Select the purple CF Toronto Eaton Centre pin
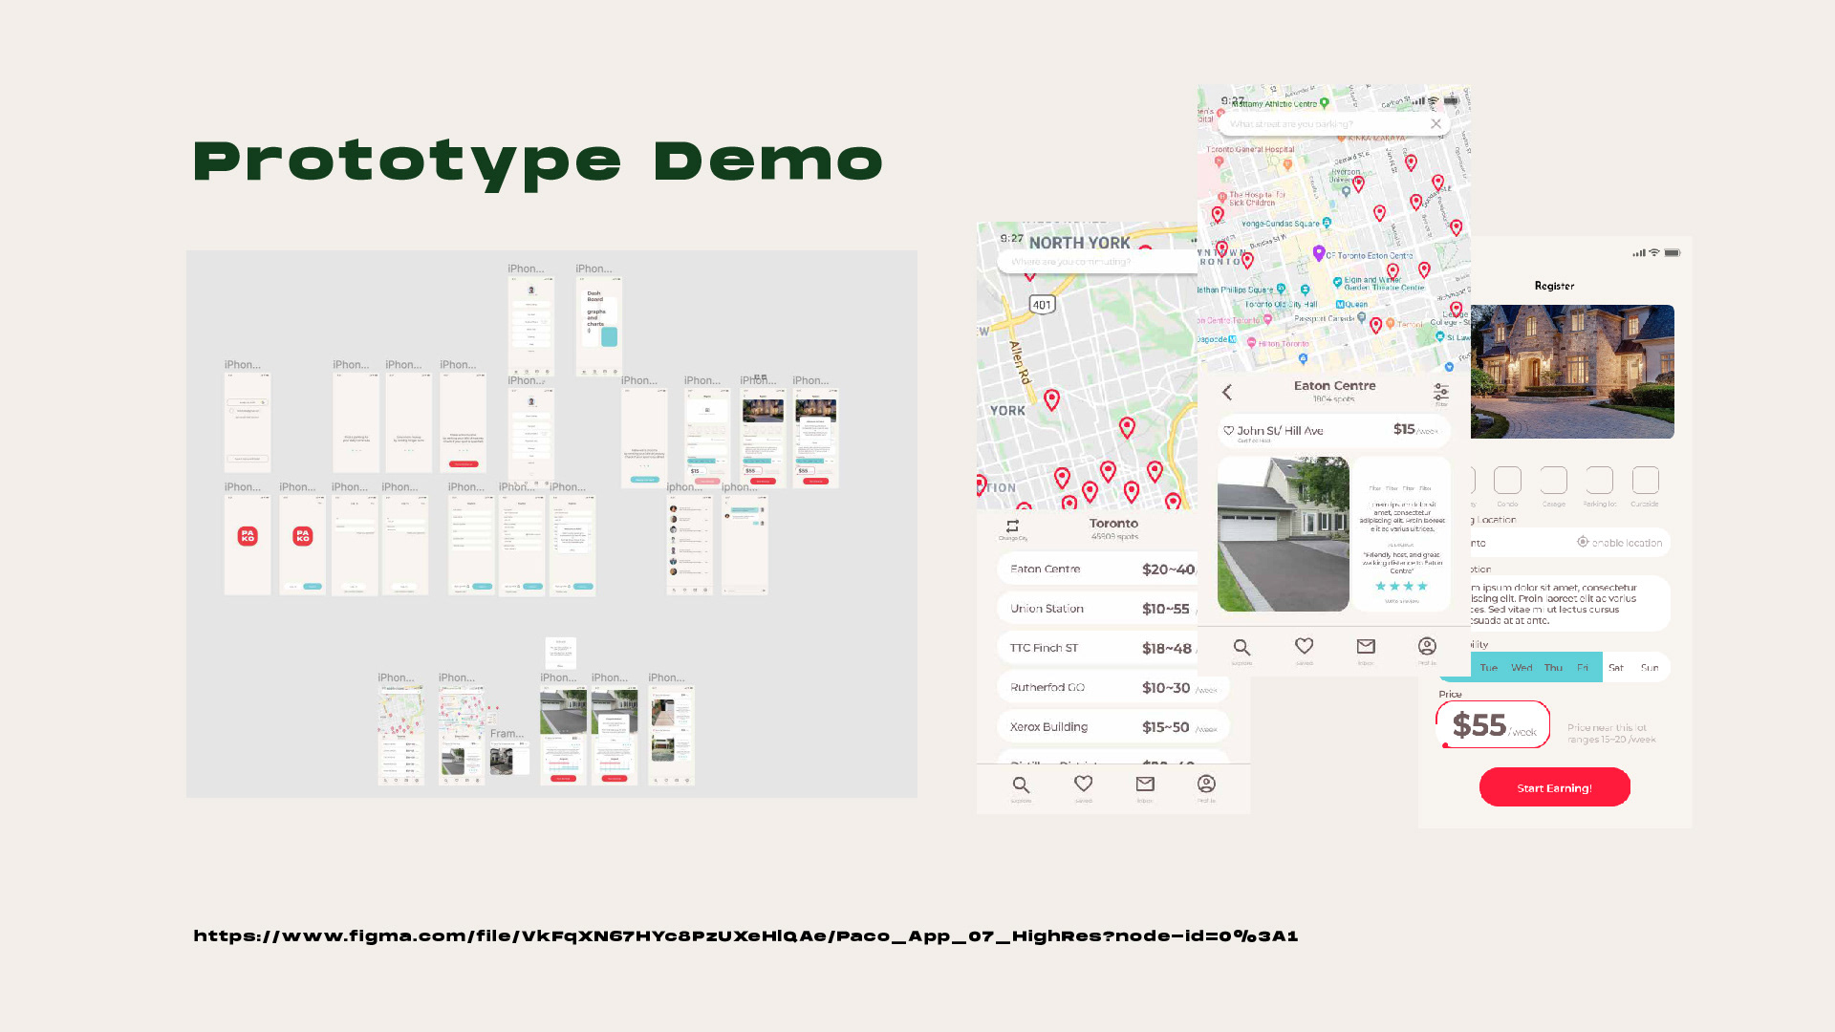This screenshot has height=1032, width=1835. [x=1319, y=253]
